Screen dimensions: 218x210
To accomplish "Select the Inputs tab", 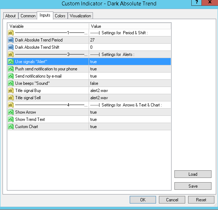I will point(45,15).
